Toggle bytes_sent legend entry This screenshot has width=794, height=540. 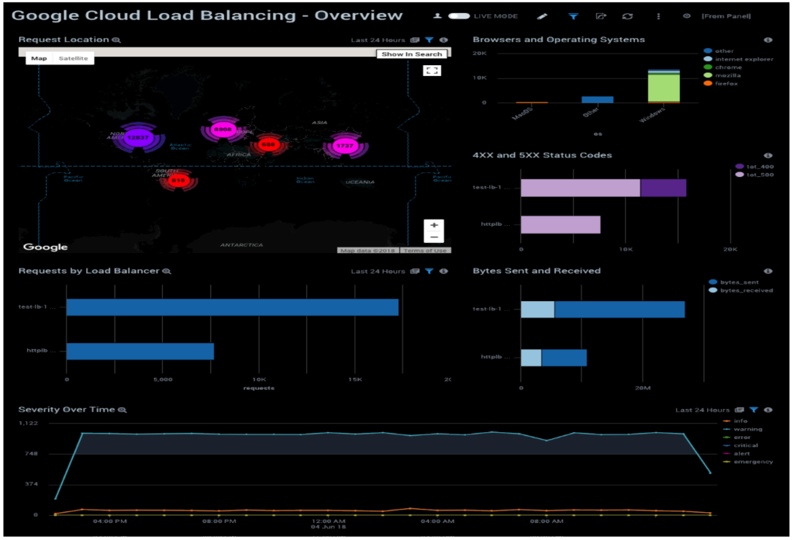coord(734,282)
